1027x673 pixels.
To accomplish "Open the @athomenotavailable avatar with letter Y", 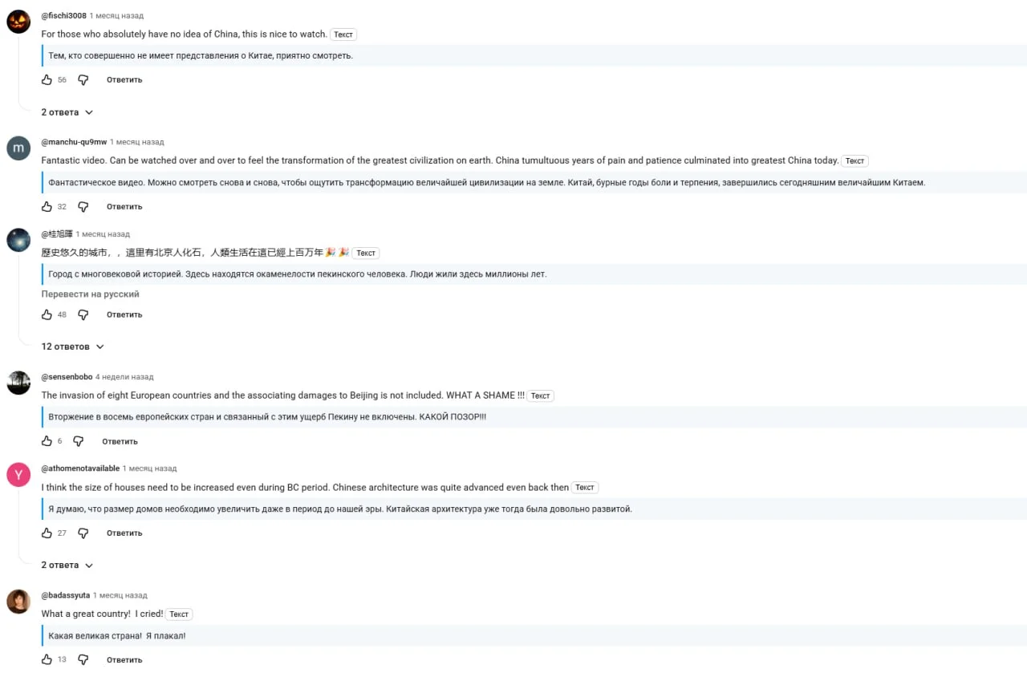I will (x=18, y=475).
